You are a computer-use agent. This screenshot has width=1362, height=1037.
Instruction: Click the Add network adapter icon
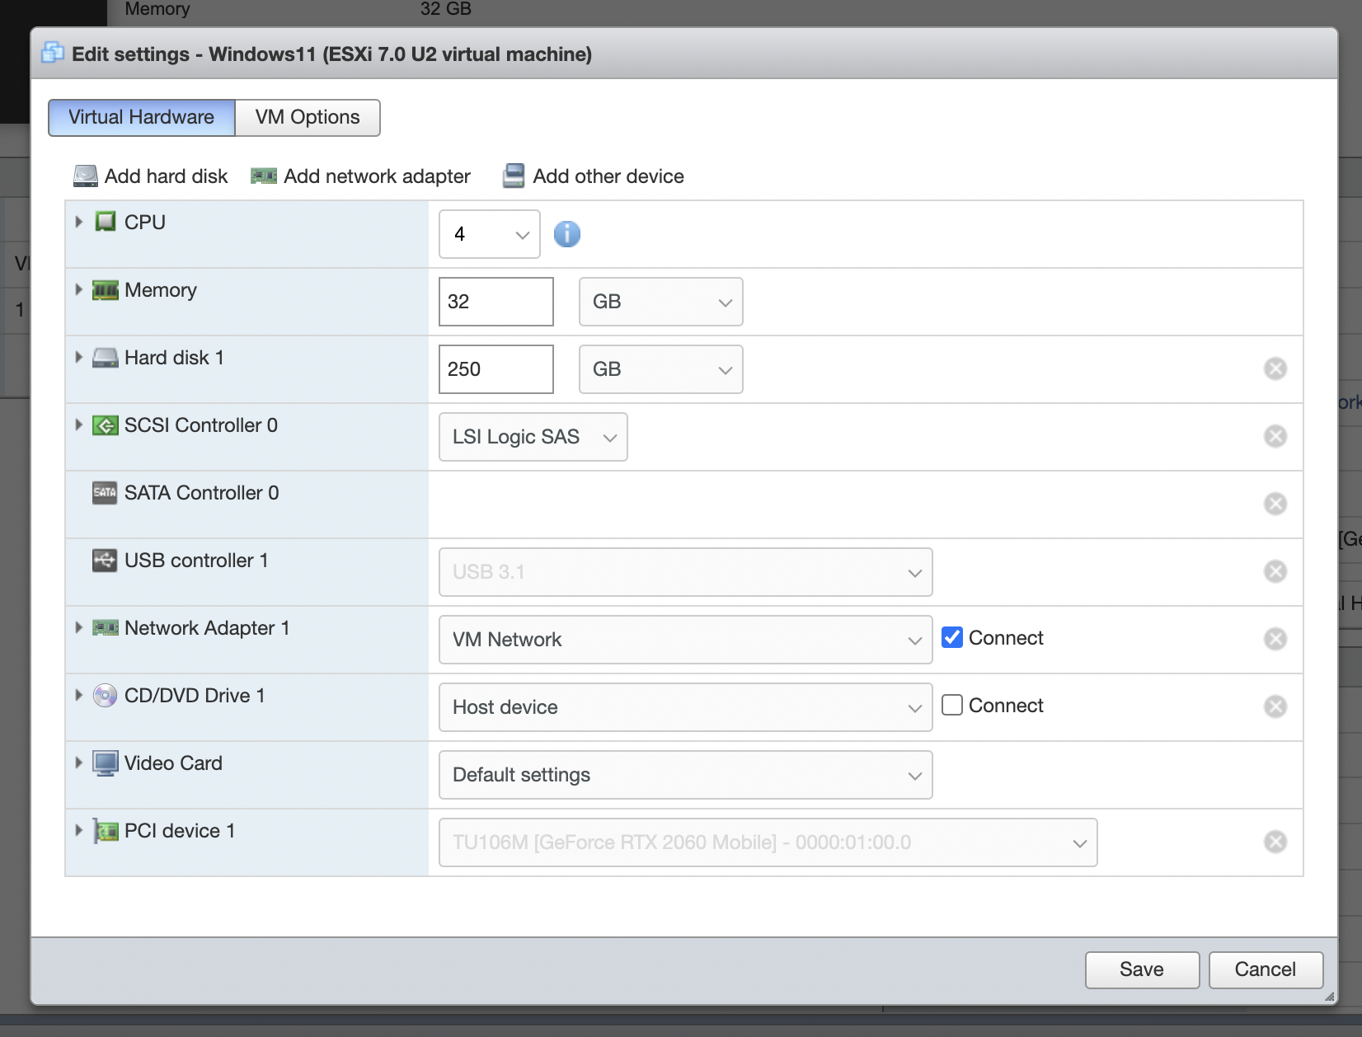click(x=264, y=176)
